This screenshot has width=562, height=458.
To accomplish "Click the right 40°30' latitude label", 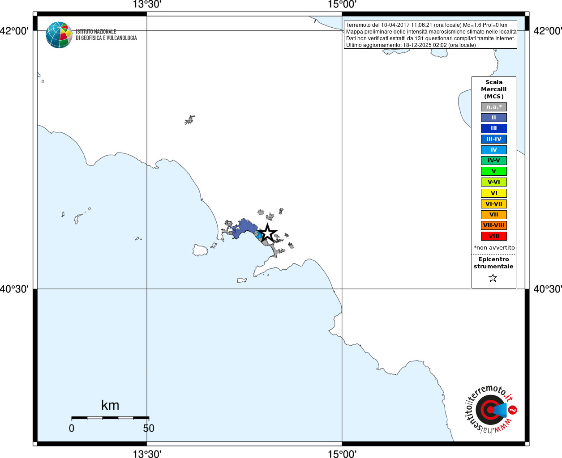I will pos(548,289).
